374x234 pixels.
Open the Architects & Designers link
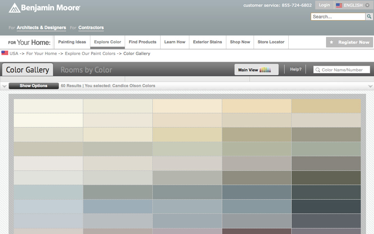(41, 28)
